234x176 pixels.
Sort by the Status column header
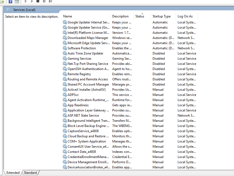click(x=142, y=16)
